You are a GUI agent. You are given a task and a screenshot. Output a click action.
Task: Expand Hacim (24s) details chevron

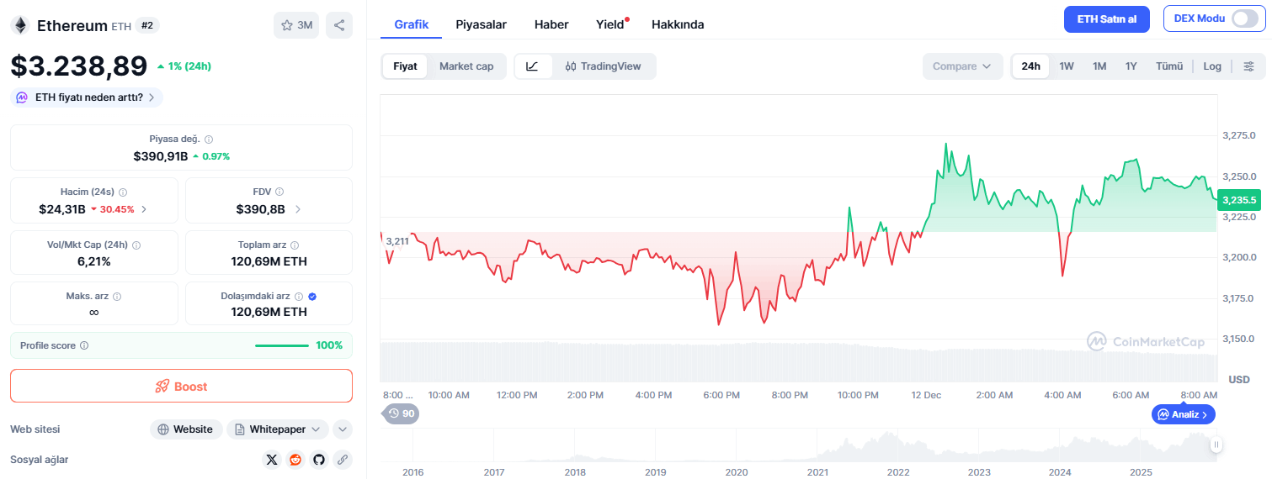coord(144,209)
